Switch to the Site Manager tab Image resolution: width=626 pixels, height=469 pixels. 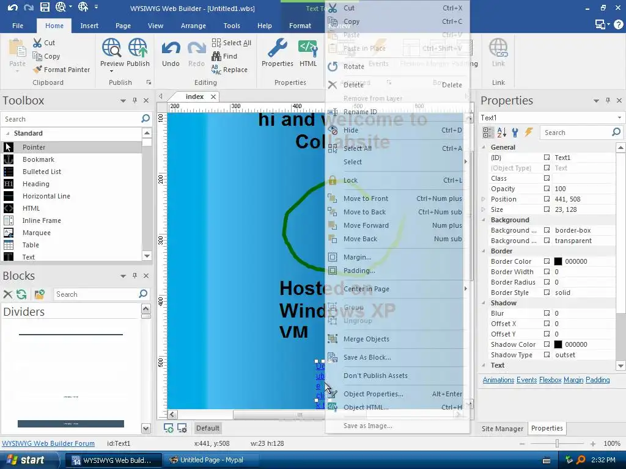[x=503, y=429]
